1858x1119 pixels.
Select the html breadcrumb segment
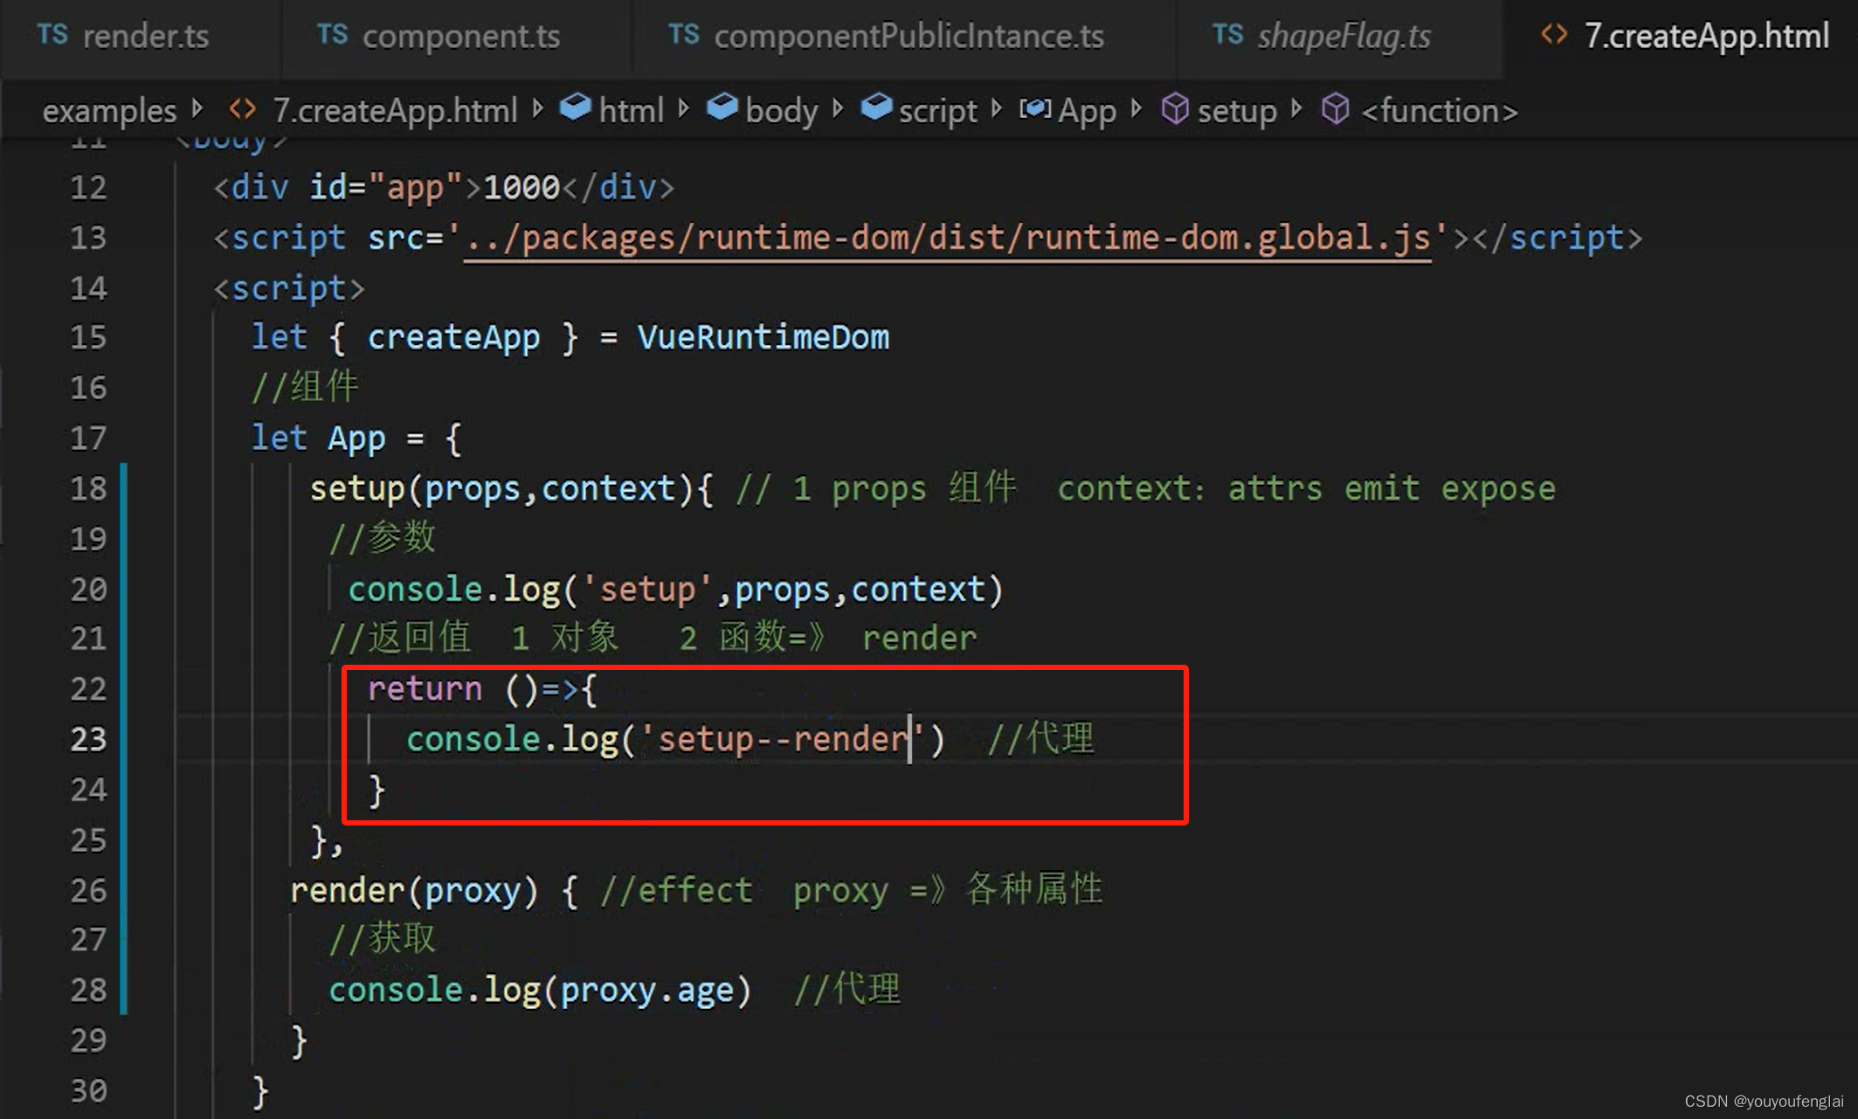click(x=631, y=111)
